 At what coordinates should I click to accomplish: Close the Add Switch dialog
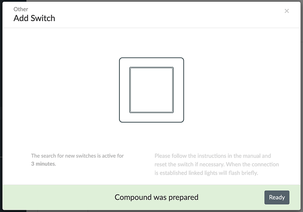tap(287, 11)
